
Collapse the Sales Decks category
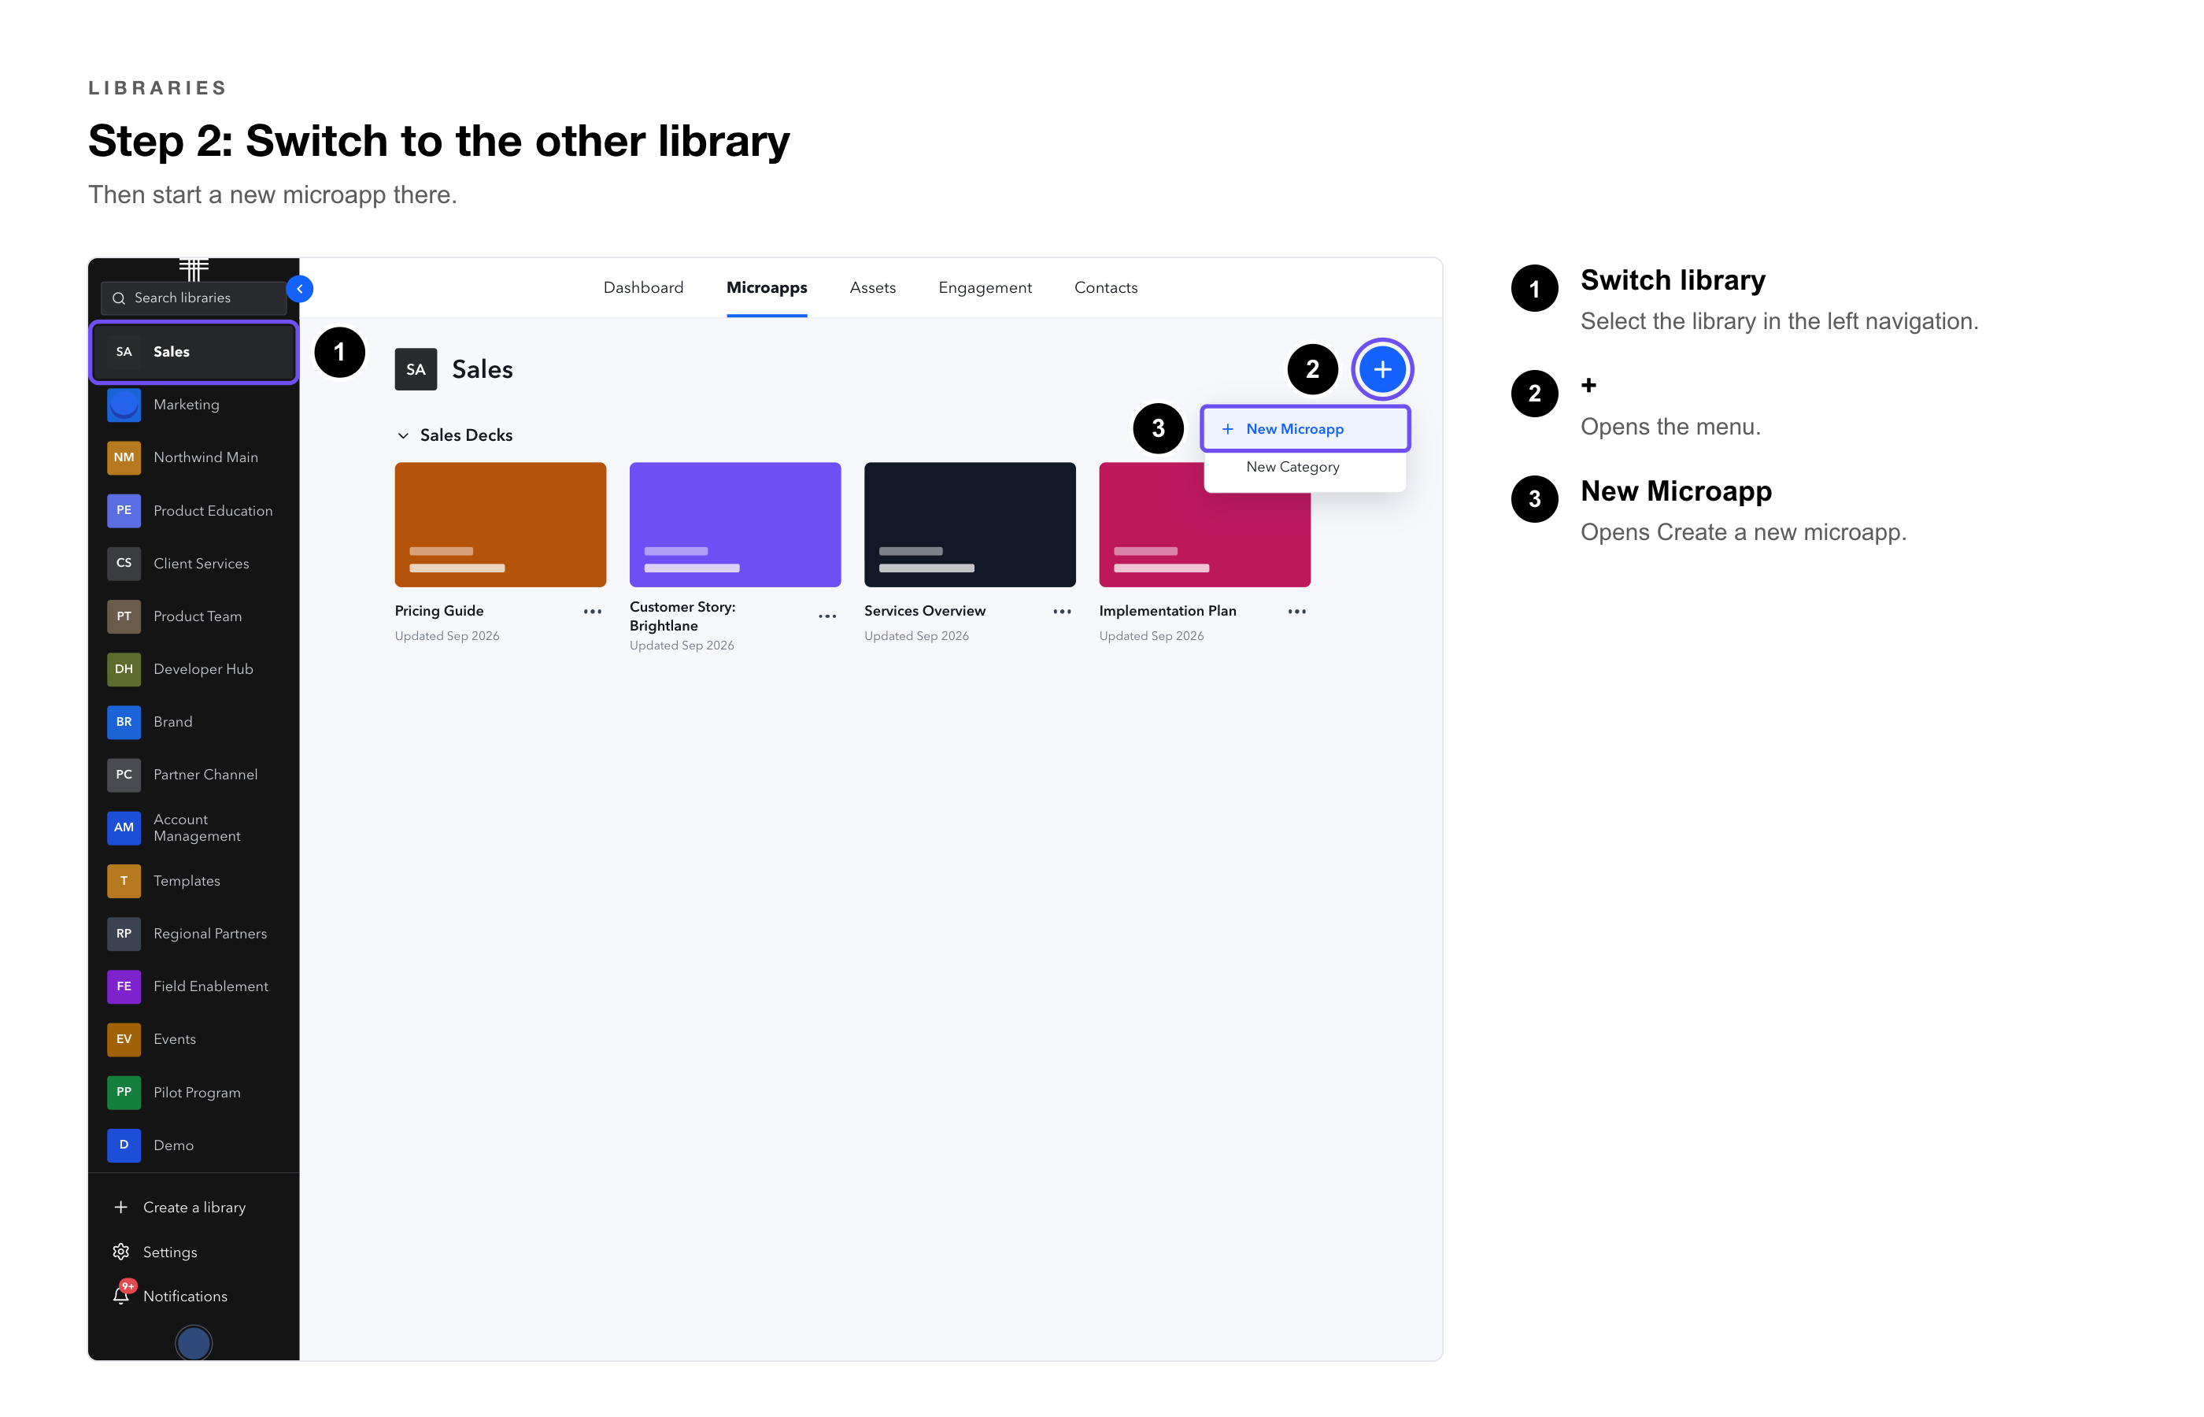(x=403, y=435)
